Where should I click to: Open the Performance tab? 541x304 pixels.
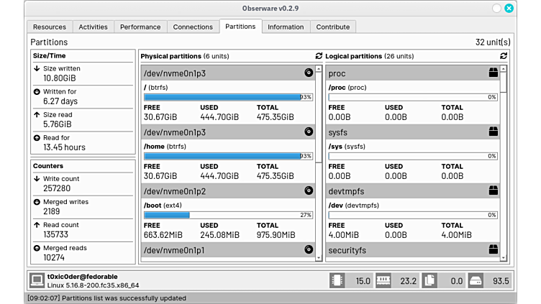140,27
